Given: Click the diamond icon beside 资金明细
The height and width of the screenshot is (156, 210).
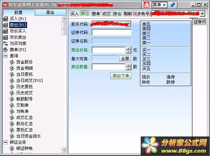Looking at the screenshot, I should pos(12,68).
